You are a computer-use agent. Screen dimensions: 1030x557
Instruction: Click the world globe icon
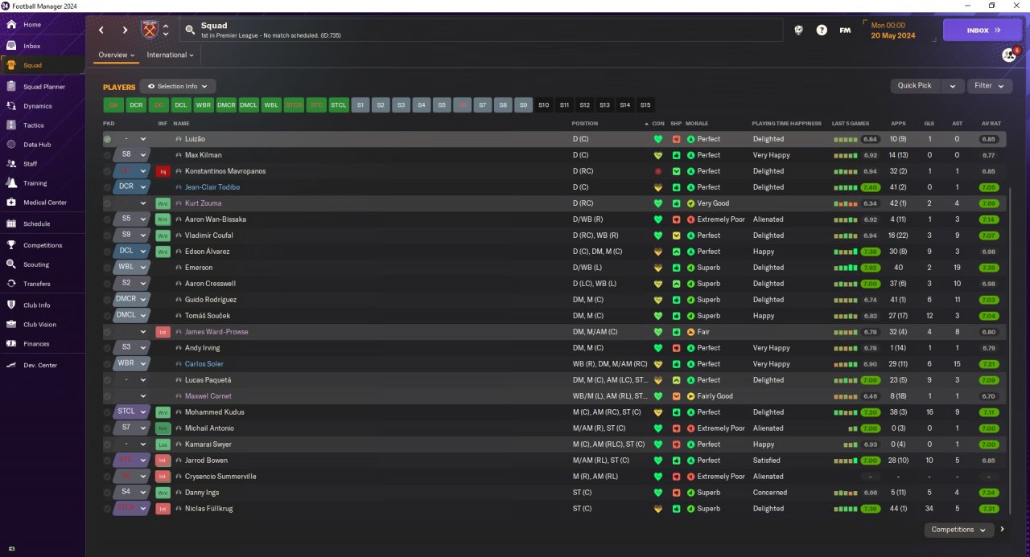tap(797, 30)
